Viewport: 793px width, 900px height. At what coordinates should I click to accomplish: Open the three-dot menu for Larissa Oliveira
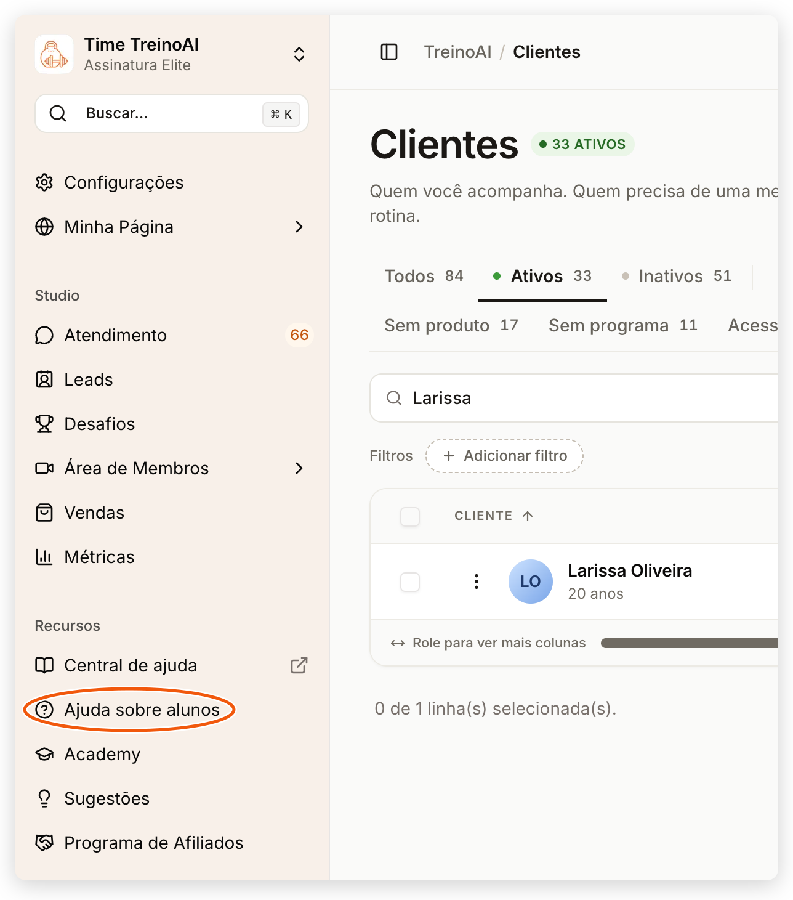tap(477, 582)
